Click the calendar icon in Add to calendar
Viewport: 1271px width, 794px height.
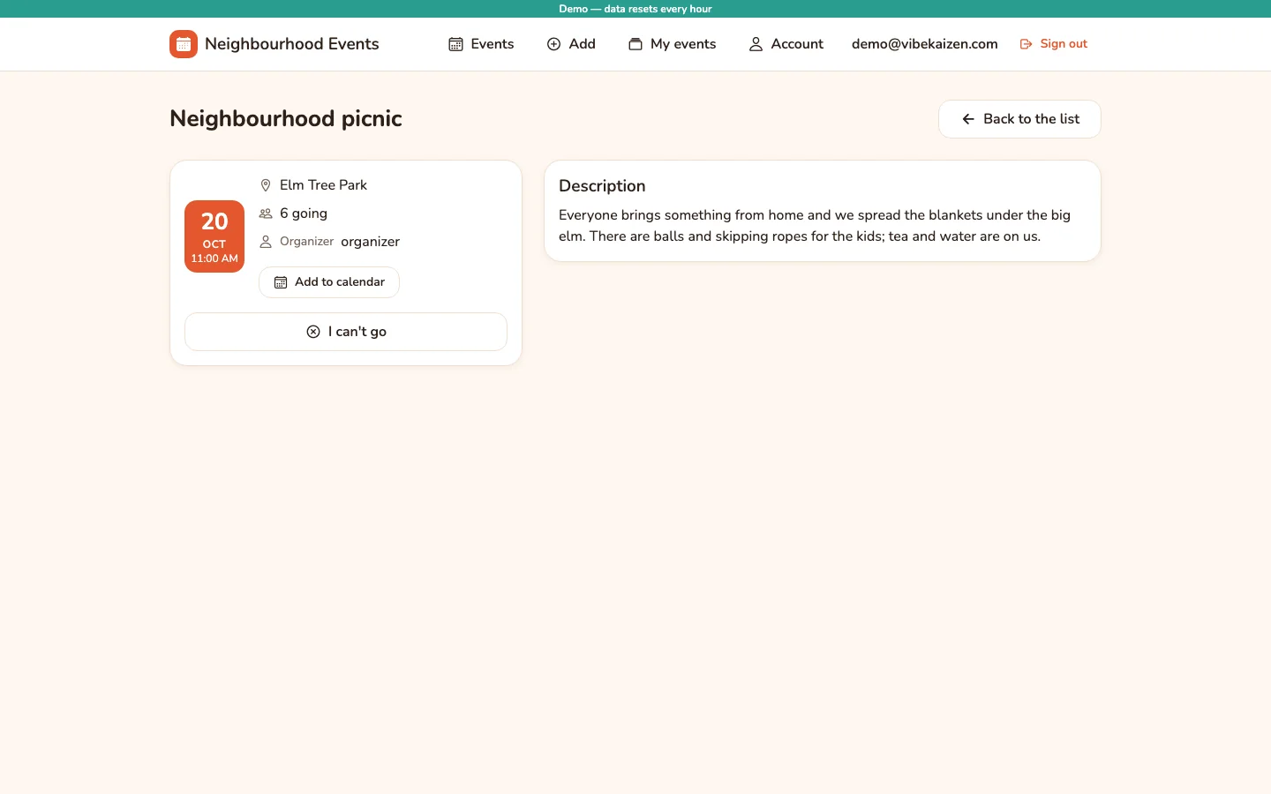[281, 282]
